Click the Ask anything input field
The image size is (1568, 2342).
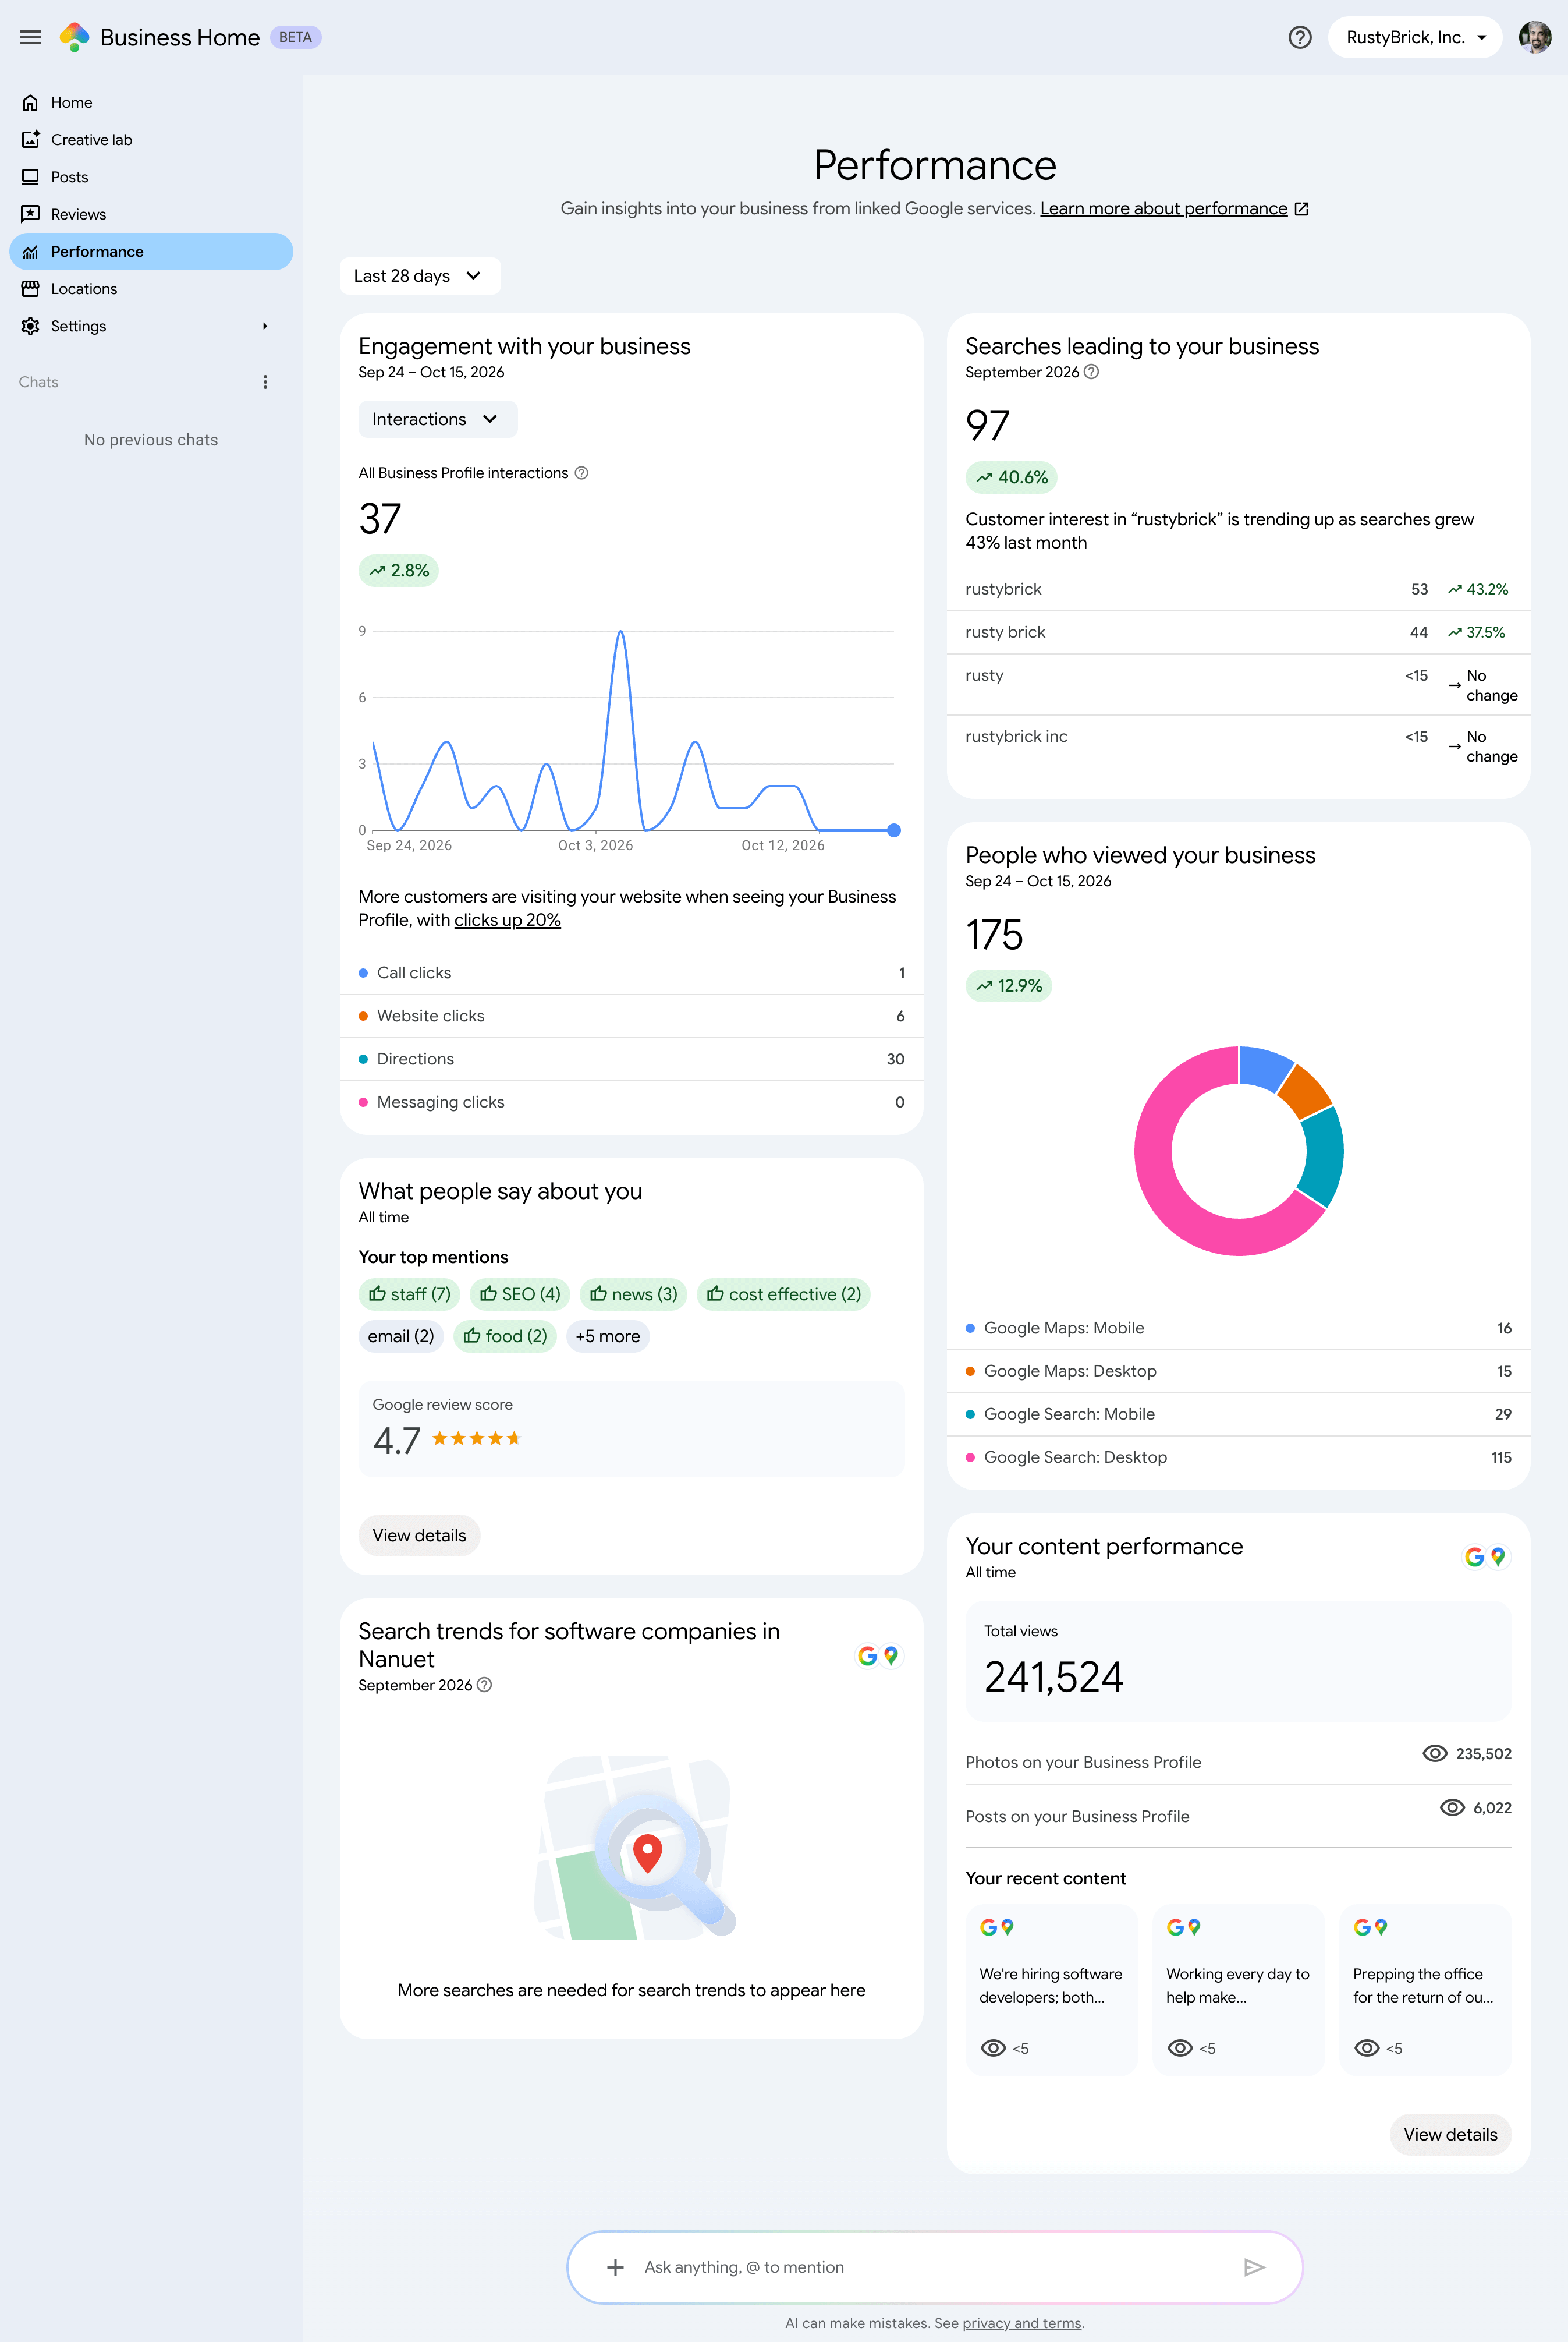[934, 2267]
